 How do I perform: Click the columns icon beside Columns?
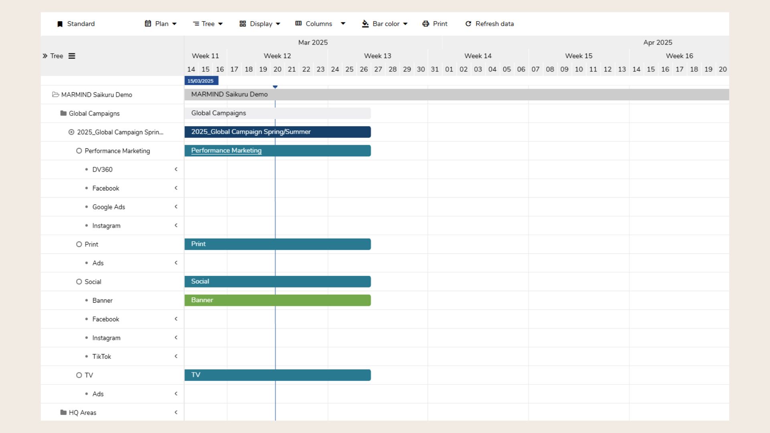point(298,24)
